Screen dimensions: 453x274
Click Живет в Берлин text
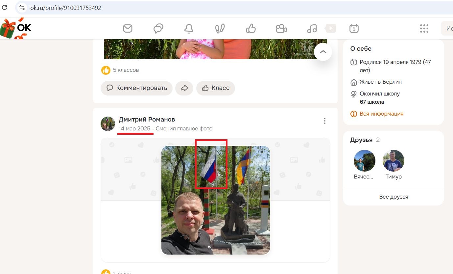point(381,82)
